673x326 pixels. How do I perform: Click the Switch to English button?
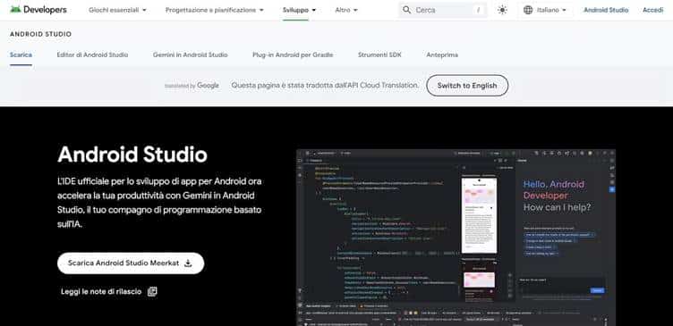tap(467, 85)
